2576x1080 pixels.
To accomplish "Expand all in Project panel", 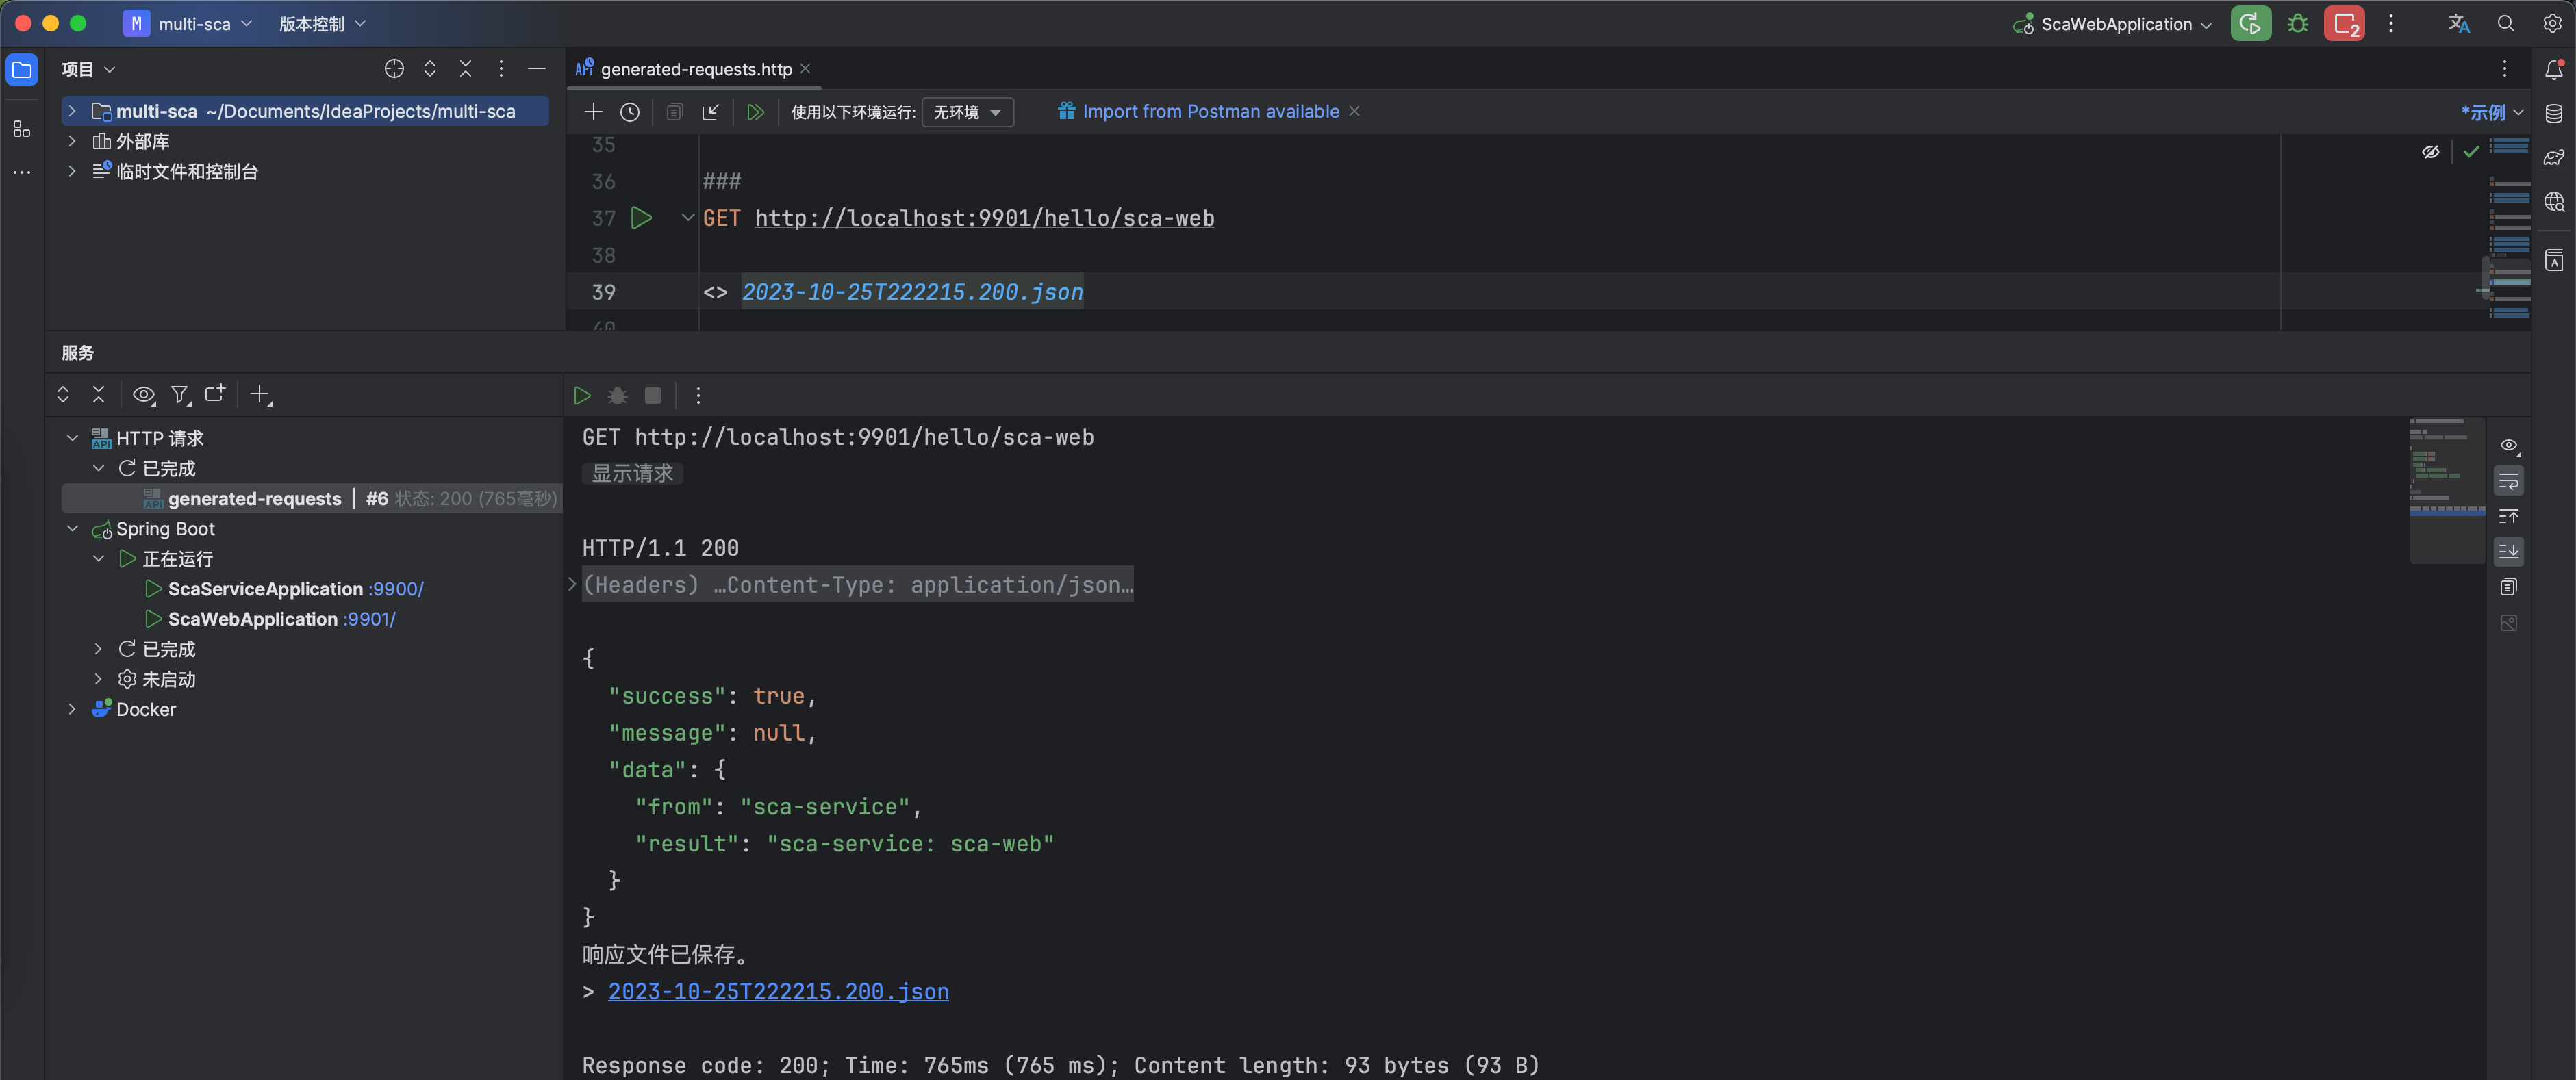I will 430,69.
